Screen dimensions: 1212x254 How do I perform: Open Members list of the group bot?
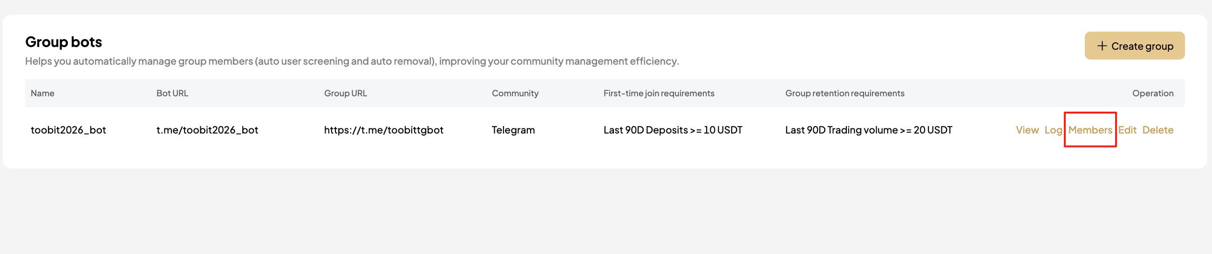click(x=1089, y=130)
